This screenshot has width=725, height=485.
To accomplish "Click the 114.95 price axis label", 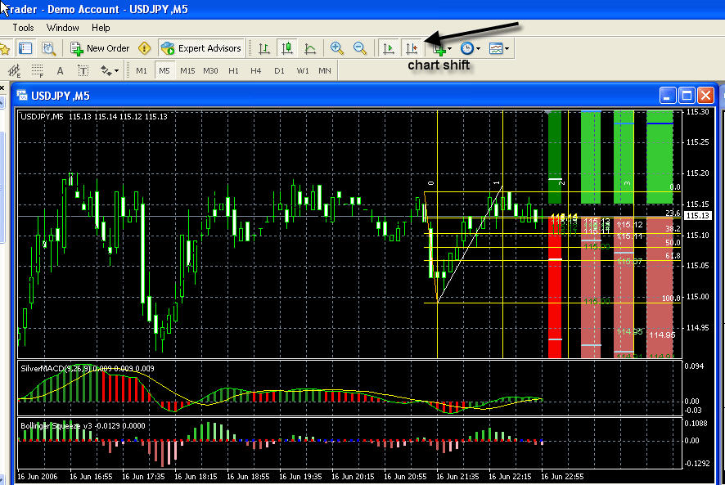I will click(x=698, y=328).
